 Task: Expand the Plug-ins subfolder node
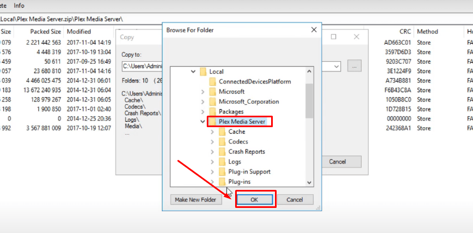click(212, 182)
